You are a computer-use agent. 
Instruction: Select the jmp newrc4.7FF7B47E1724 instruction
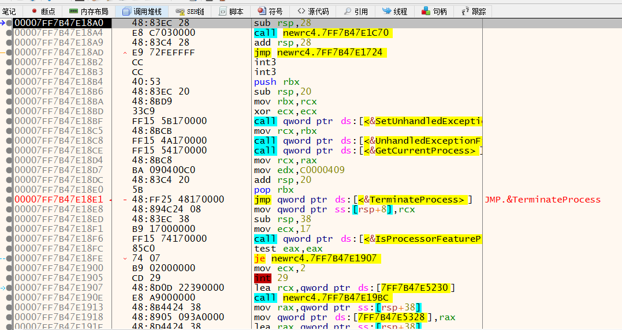coord(318,52)
